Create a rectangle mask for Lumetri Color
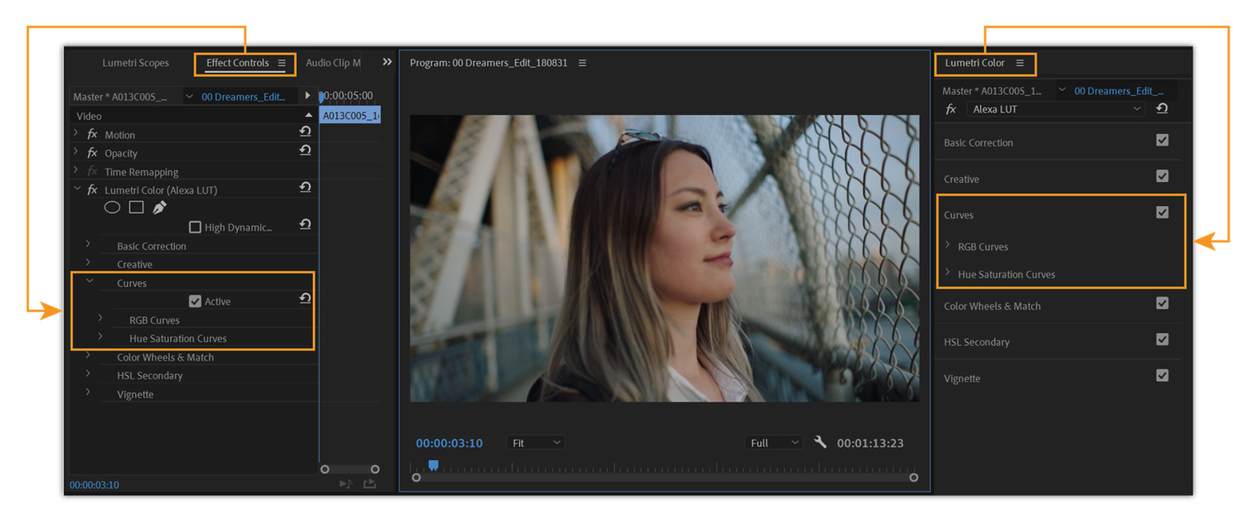Viewport: 1257px width, 523px height. (136, 207)
